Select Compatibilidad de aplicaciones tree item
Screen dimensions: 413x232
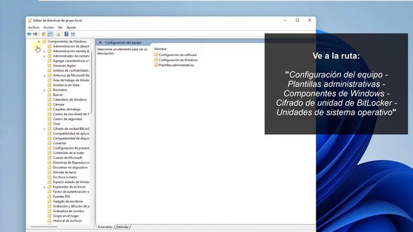click(x=71, y=133)
